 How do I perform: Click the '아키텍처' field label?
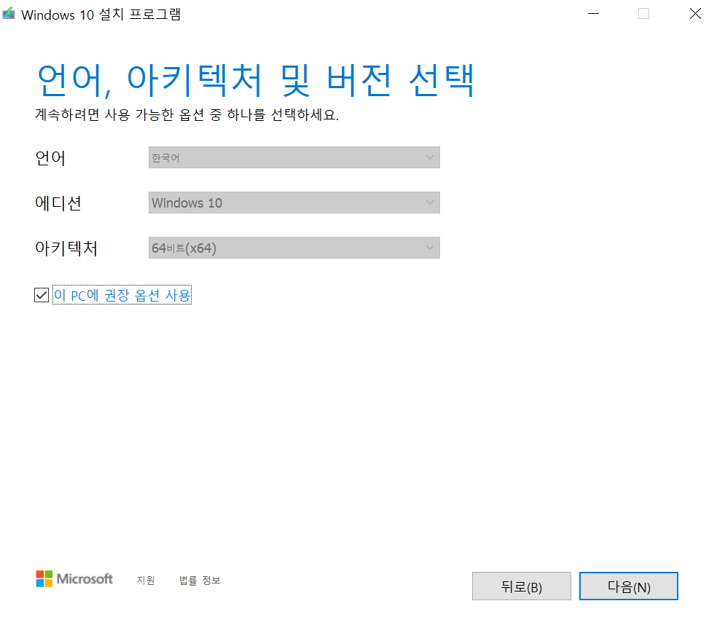[x=66, y=248]
